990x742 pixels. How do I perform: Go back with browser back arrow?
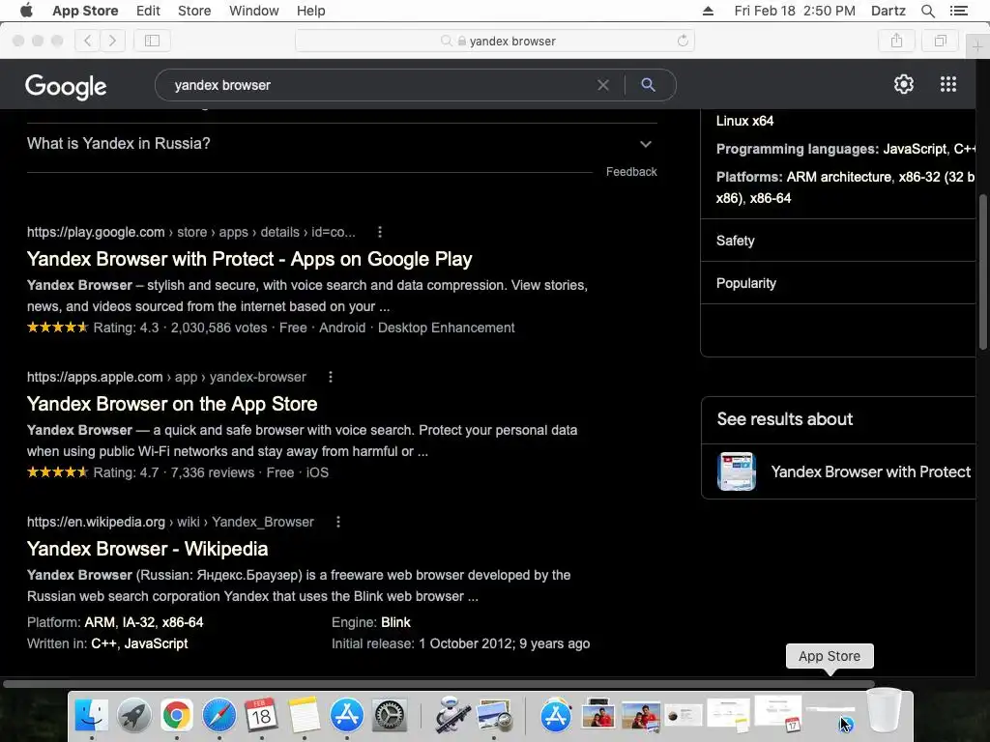tap(88, 41)
